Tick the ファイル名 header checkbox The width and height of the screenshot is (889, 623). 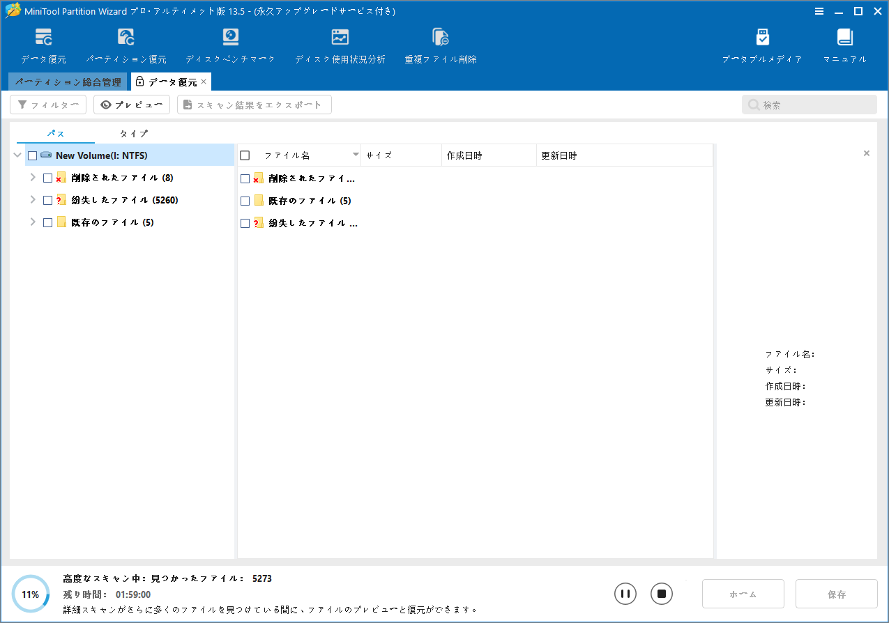pyautogui.click(x=245, y=155)
